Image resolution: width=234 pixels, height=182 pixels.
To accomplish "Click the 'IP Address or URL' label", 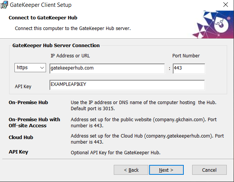I will (70, 56).
